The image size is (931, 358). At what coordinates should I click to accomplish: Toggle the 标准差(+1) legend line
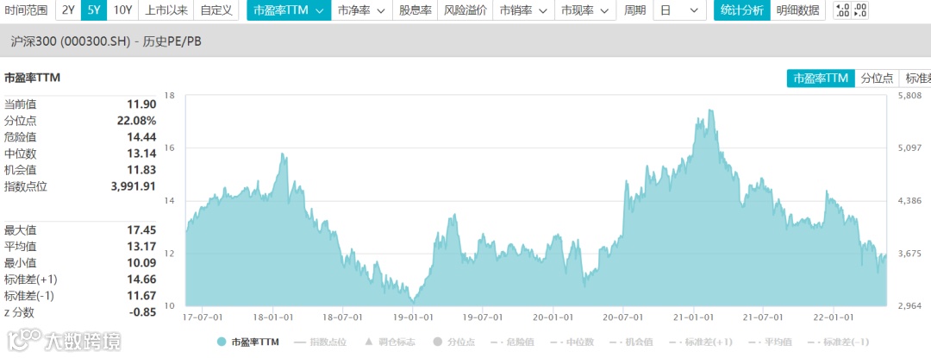[x=700, y=342]
